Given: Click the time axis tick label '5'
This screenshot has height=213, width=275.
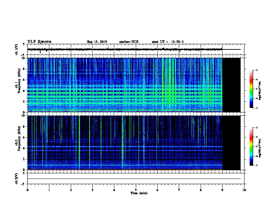Looking at the screenshot, I should click(x=136, y=190).
